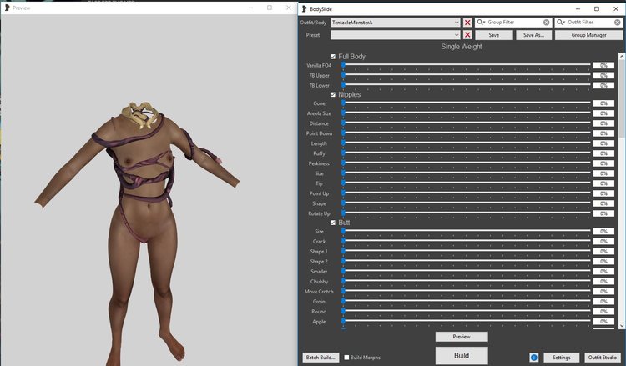
Task: Click the Point Down percentage value field
Action: click(603, 133)
